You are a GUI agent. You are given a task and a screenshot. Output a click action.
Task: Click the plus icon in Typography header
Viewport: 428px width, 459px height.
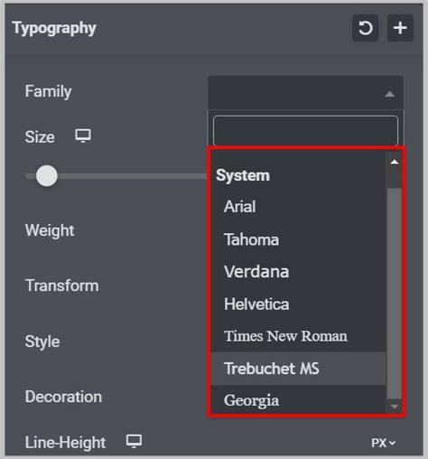click(x=400, y=28)
